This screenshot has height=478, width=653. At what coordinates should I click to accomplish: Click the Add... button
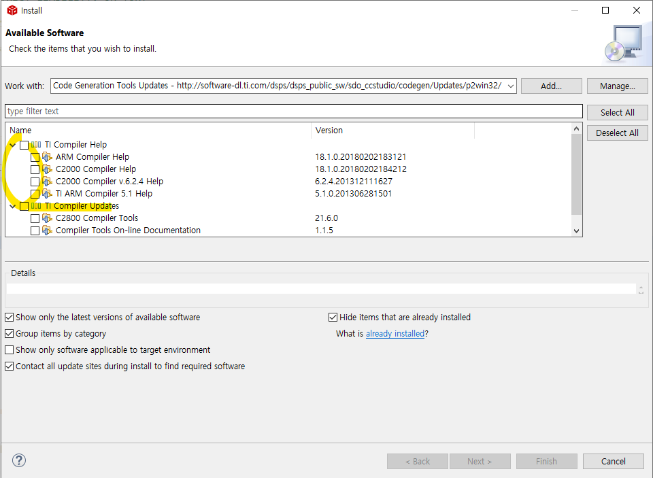(x=552, y=86)
